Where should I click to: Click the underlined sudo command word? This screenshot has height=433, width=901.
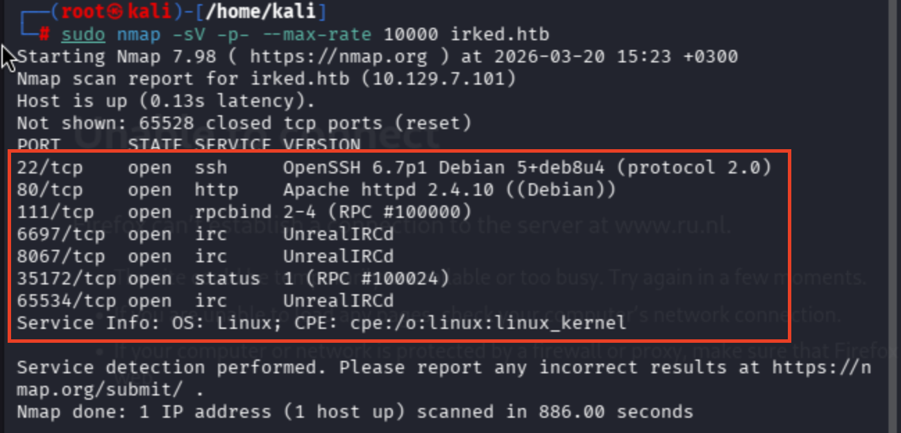coord(83,35)
